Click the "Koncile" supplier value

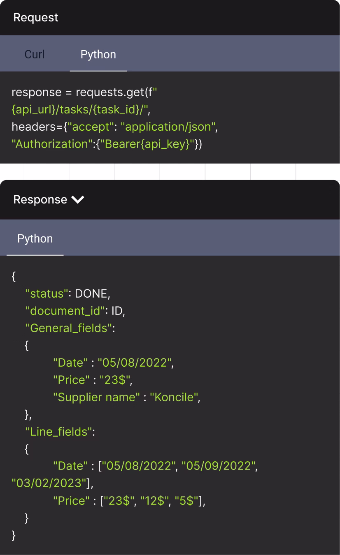[x=175, y=397]
